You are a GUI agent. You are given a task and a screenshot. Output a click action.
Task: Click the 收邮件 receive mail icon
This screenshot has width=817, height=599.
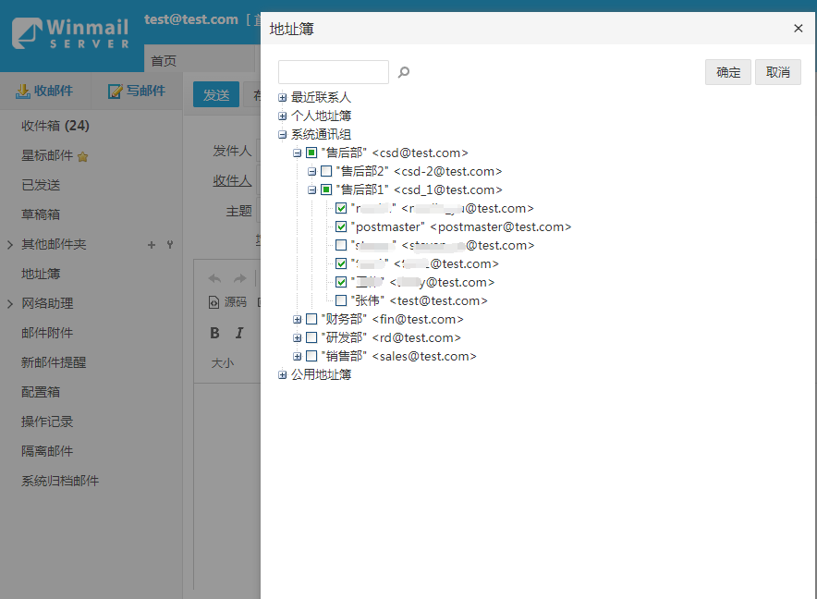coord(23,91)
